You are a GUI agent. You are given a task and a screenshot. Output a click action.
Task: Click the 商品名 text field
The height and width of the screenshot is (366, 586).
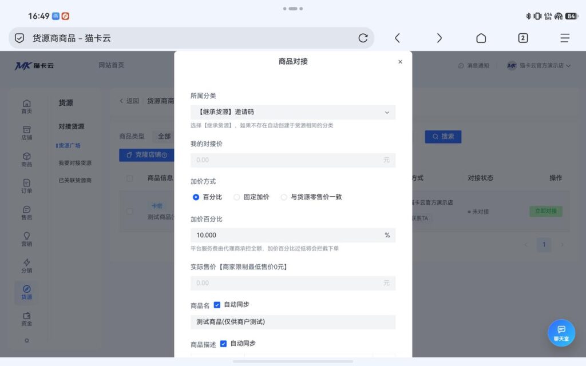pyautogui.click(x=293, y=322)
